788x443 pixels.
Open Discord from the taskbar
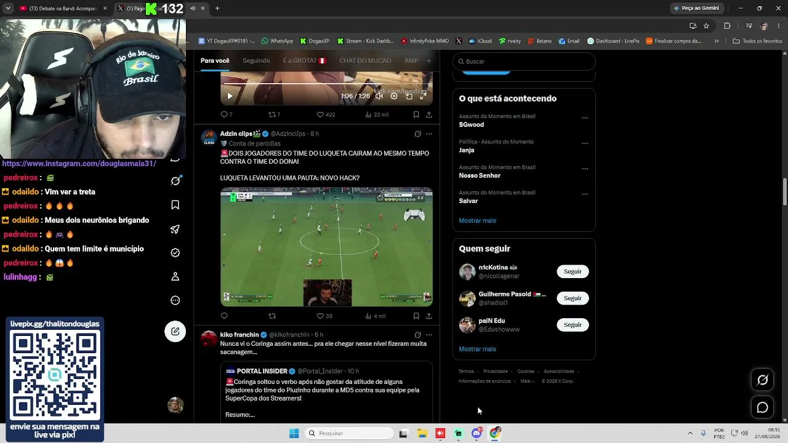476,433
